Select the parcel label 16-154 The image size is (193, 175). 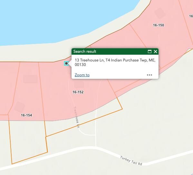26,115
